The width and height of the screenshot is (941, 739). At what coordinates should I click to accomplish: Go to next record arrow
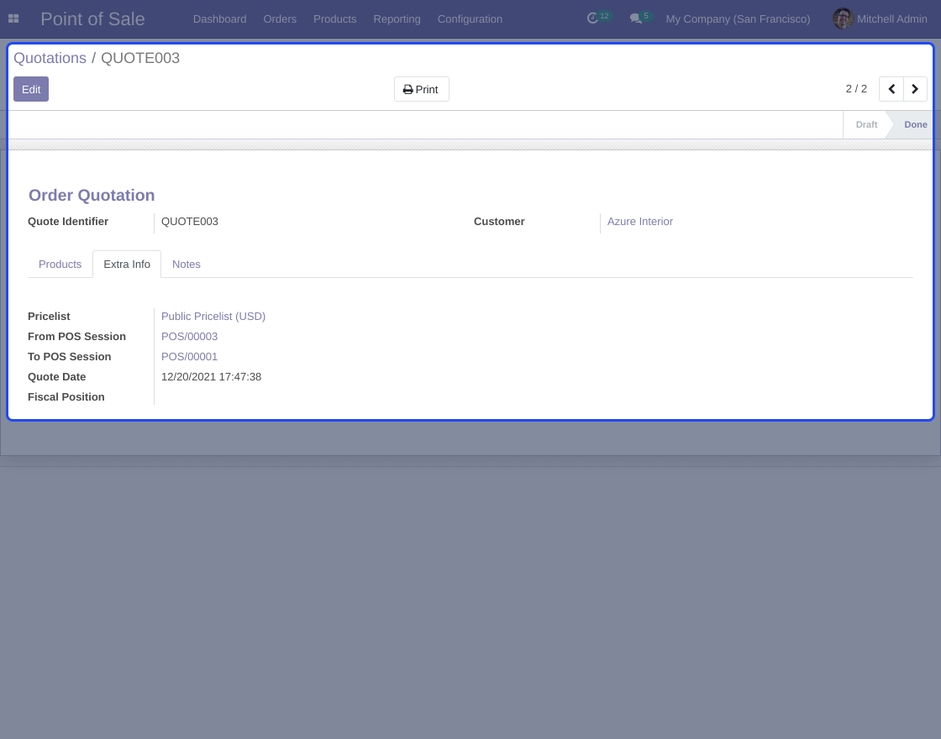pyautogui.click(x=915, y=89)
